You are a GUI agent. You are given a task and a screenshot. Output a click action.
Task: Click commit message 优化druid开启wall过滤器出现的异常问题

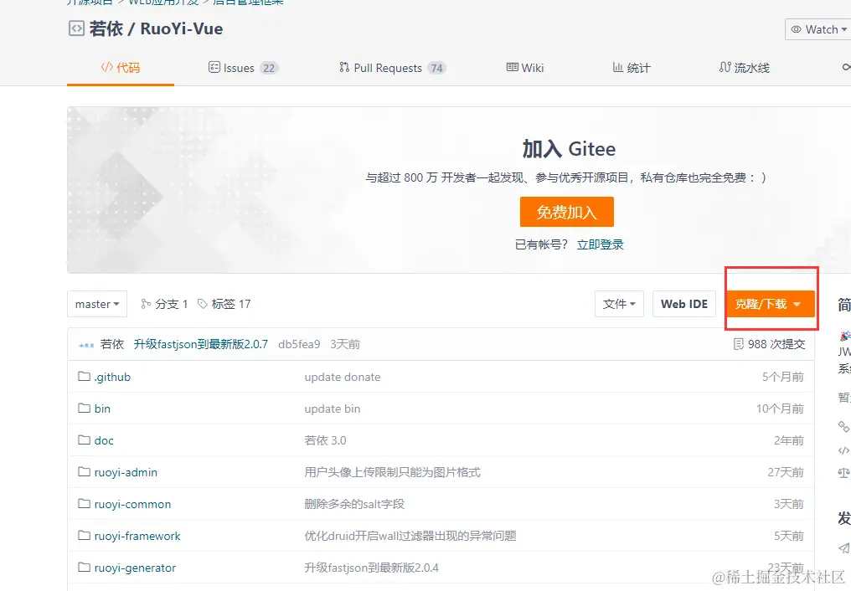click(x=410, y=537)
